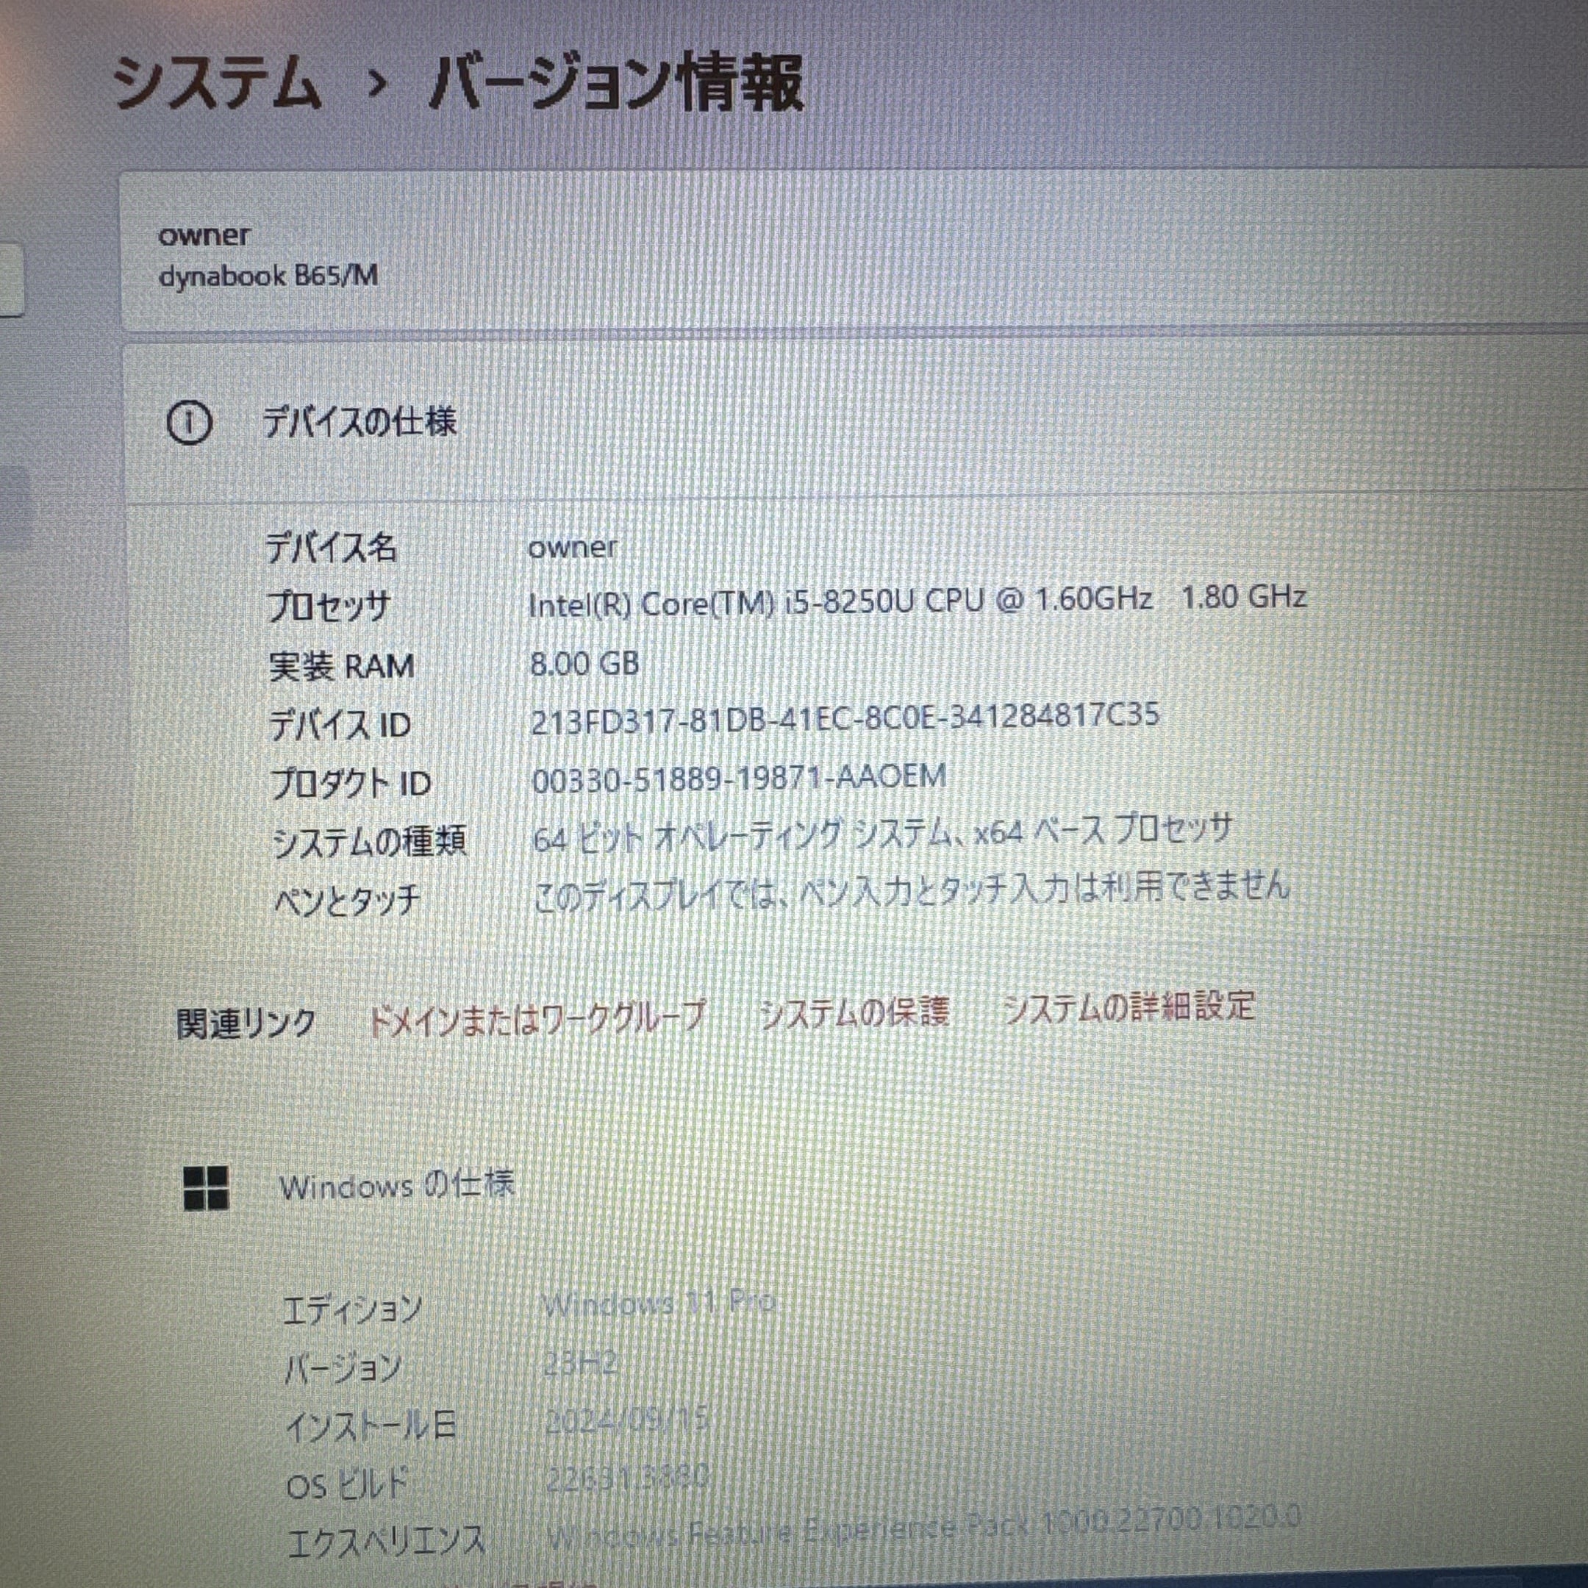This screenshot has height=1588, width=1588.
Task: Click the 関連リンク label
Action: [246, 1024]
